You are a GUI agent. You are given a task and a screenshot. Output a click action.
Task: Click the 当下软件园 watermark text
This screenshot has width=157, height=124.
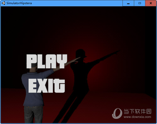pyautogui.click(x=138, y=111)
